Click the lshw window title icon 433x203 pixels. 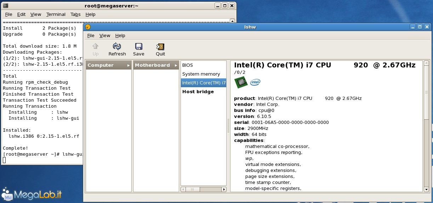(x=88, y=27)
